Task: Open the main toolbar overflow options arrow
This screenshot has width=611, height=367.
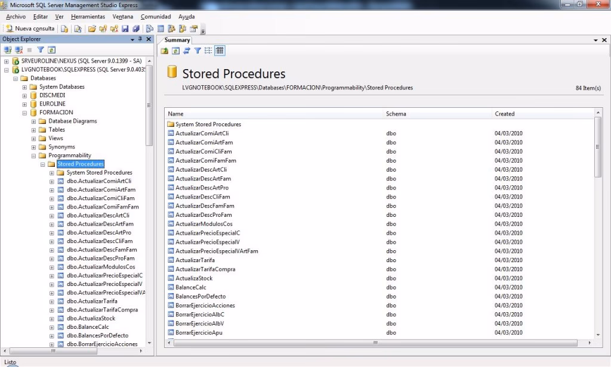Action: (x=203, y=30)
